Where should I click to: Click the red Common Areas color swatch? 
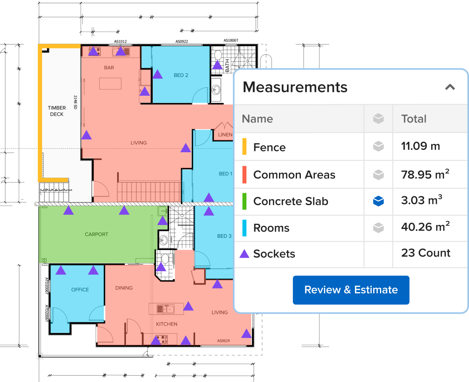click(244, 175)
